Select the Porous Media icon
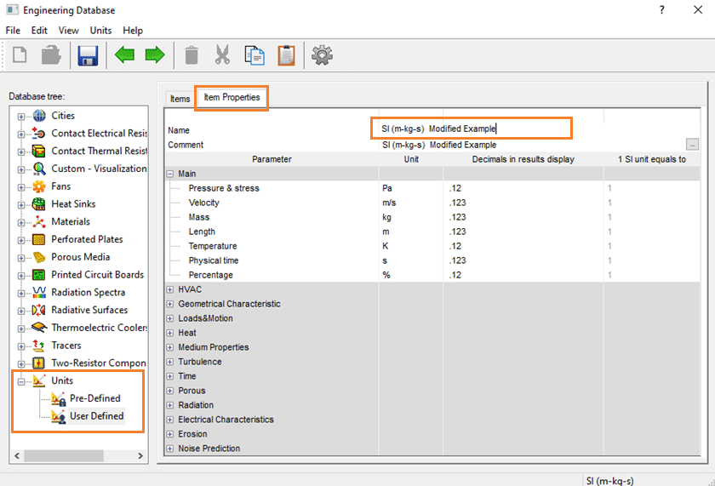This screenshot has width=715, height=486. click(x=39, y=257)
